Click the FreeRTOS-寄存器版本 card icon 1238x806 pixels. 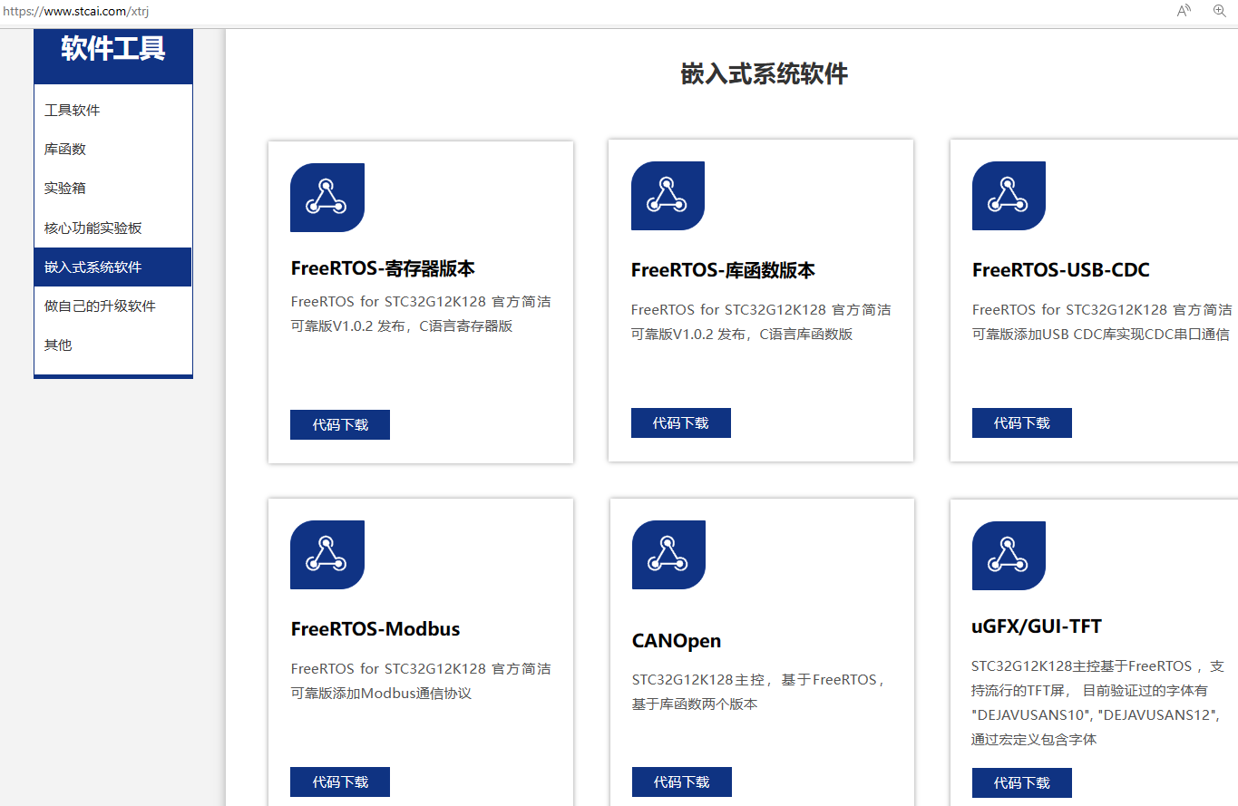click(327, 198)
